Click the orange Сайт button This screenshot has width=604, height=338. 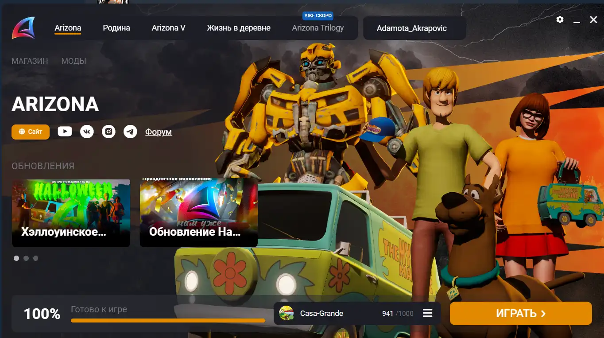pos(31,132)
